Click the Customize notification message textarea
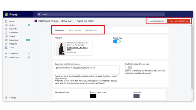Viewport: 196px width, 110px height. [x=87, y=70]
